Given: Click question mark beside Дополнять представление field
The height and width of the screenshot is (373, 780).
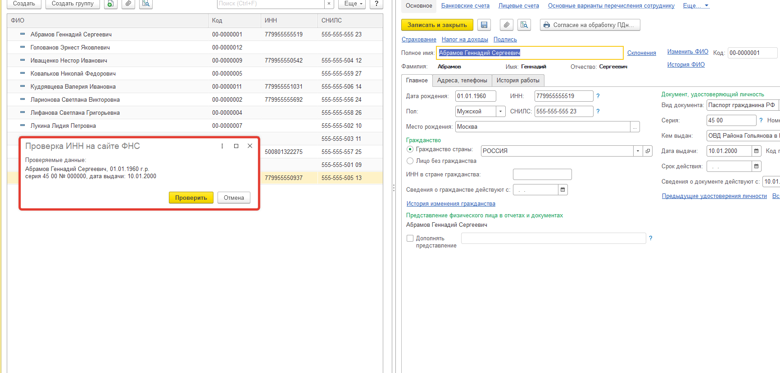Looking at the screenshot, I should click(x=651, y=238).
